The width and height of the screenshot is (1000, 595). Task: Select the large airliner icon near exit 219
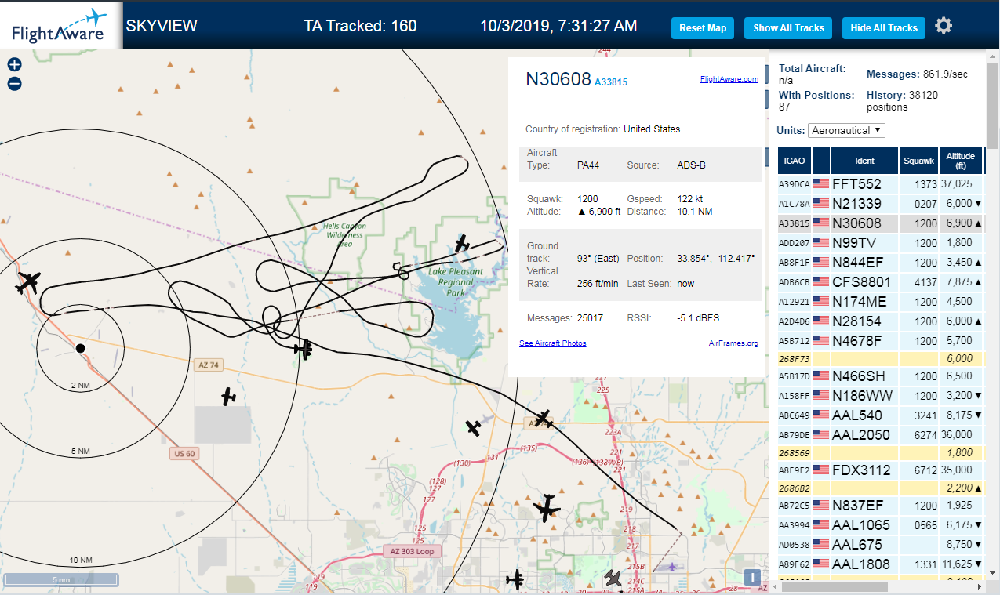pyautogui.click(x=547, y=509)
